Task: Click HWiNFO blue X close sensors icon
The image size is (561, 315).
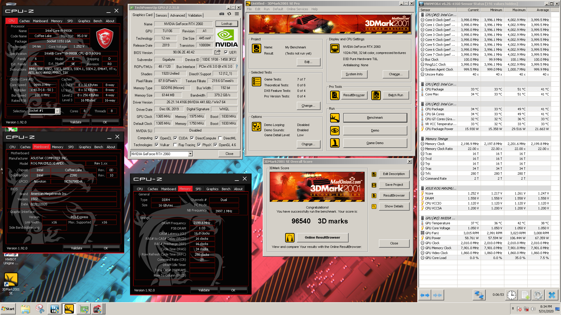Action: [552, 295]
